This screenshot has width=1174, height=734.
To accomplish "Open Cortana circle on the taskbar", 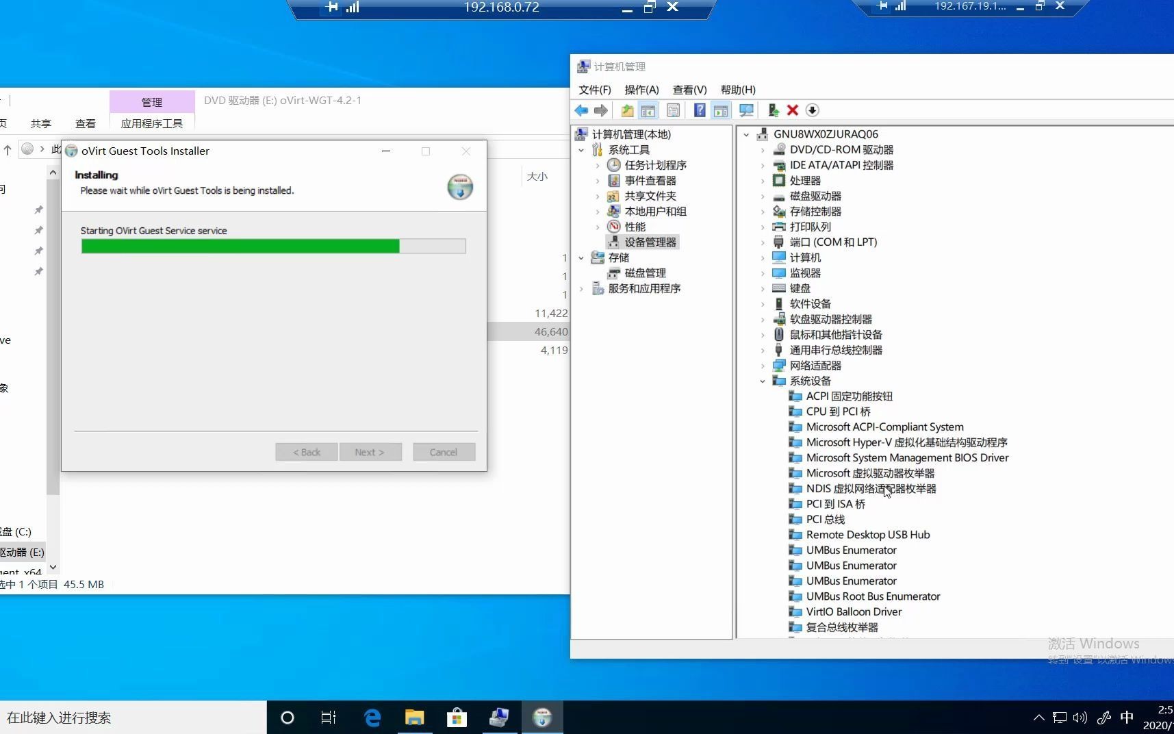I will point(288,717).
